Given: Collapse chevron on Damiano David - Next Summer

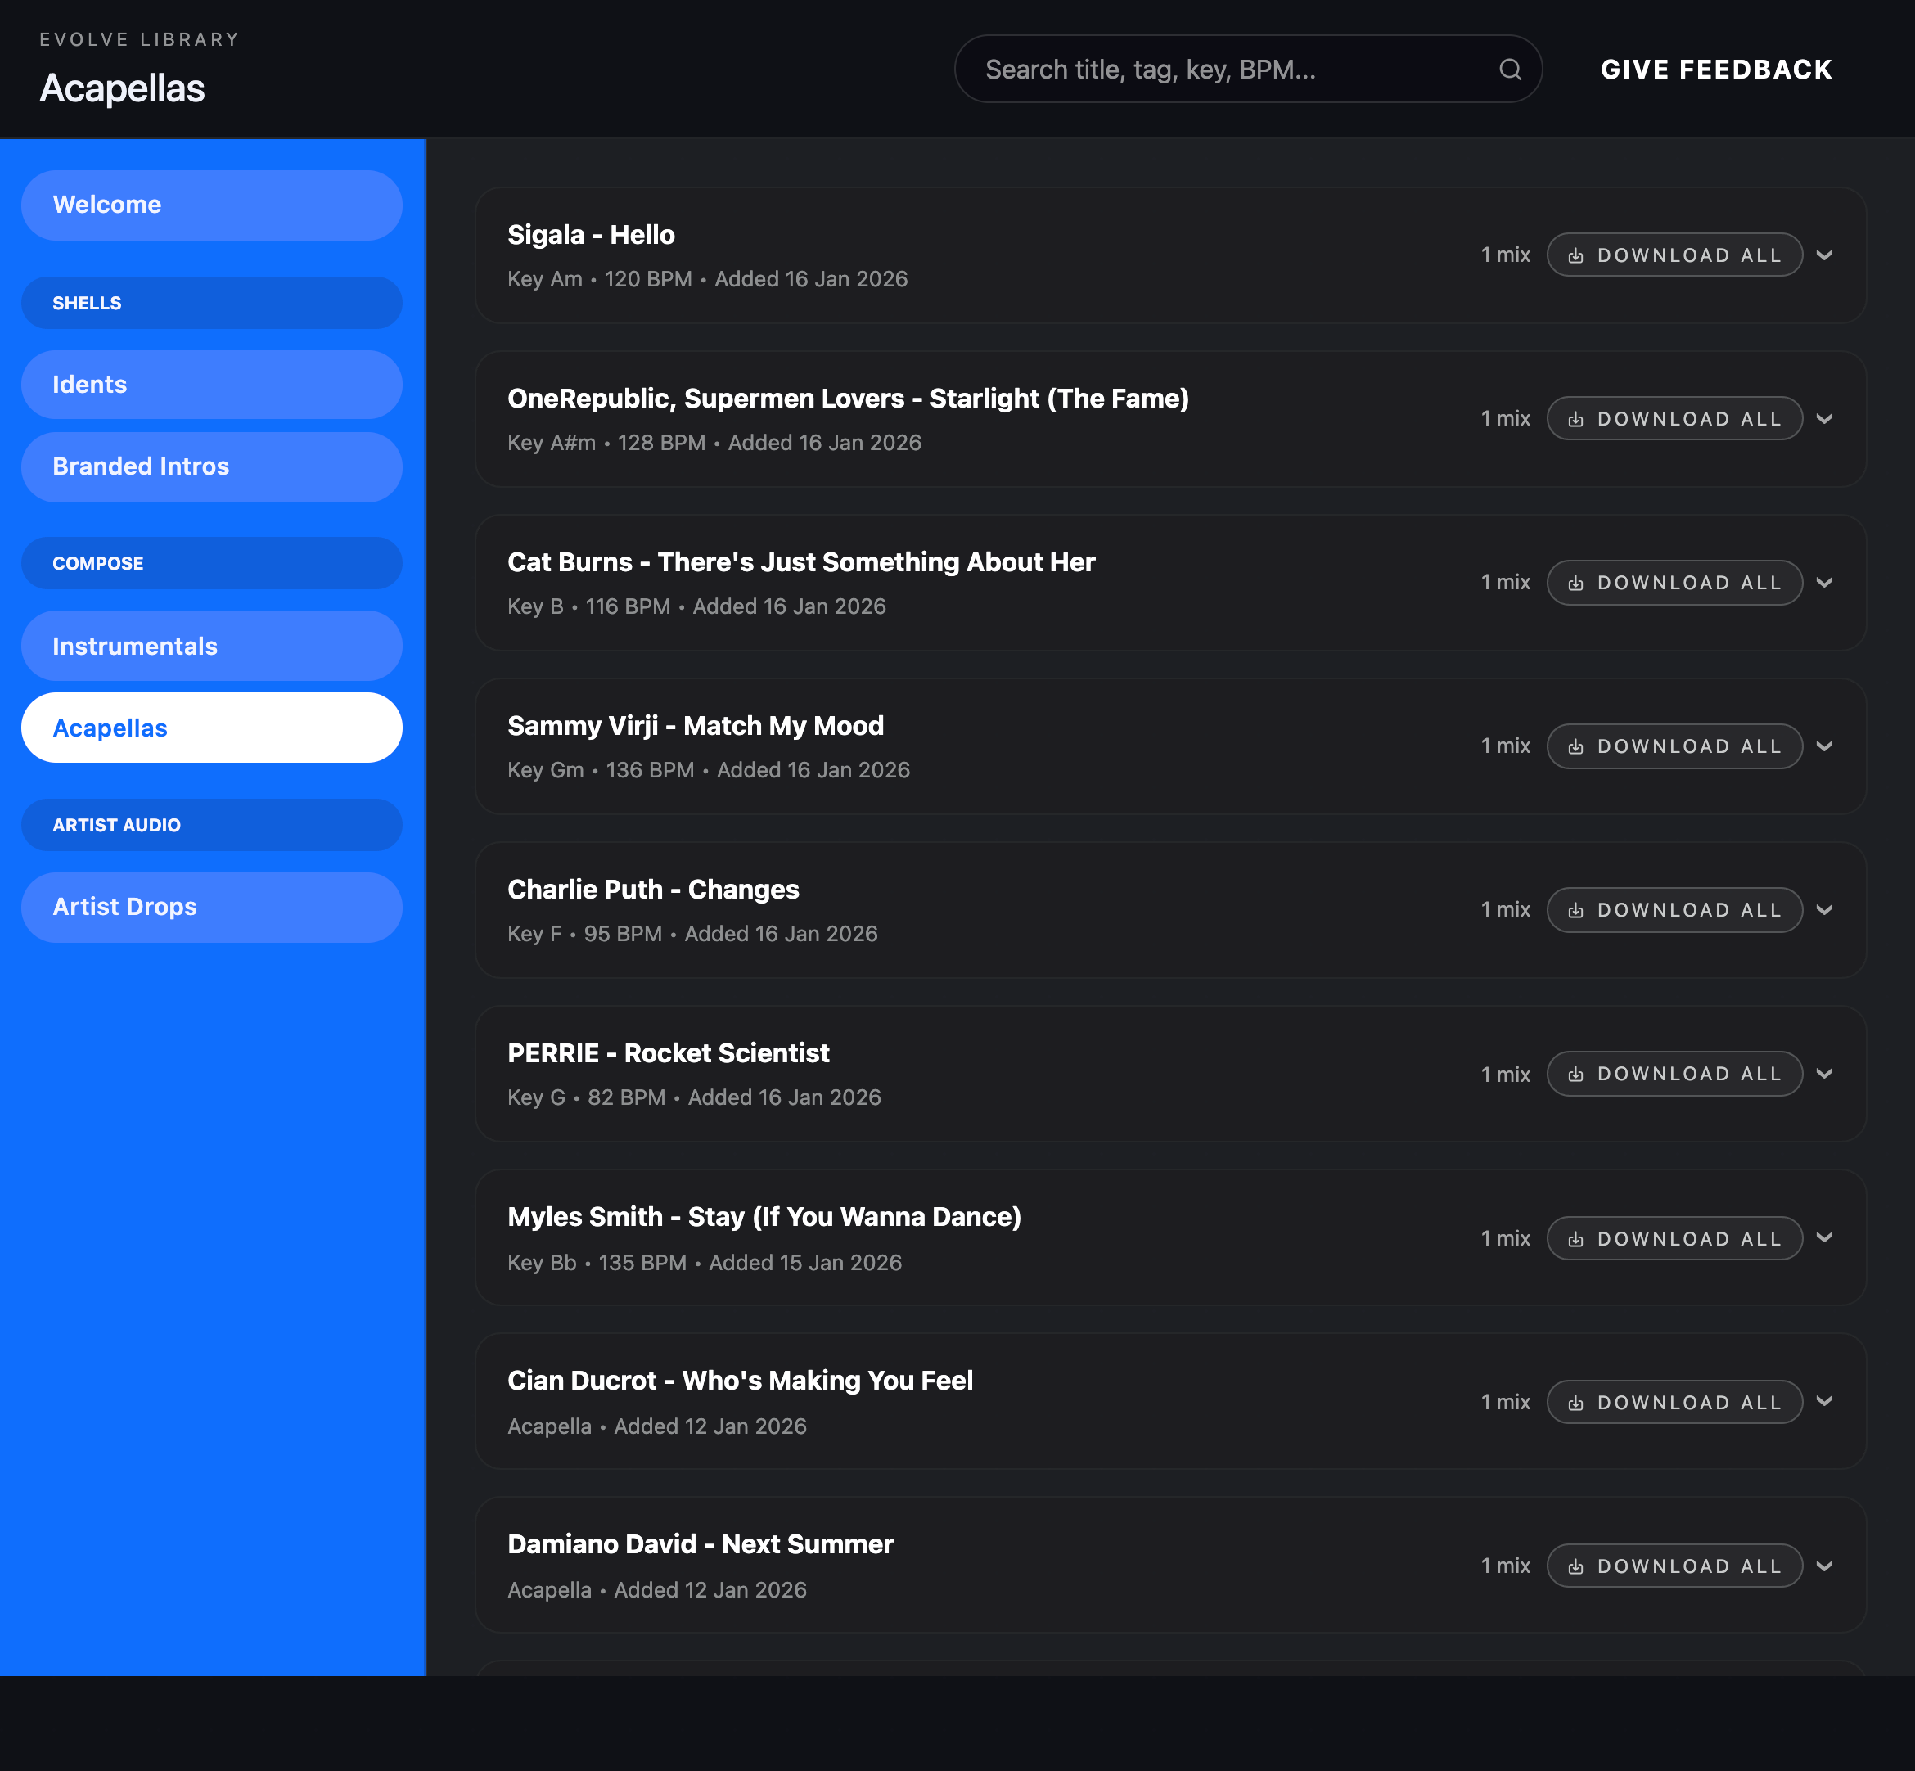Looking at the screenshot, I should (1826, 1565).
